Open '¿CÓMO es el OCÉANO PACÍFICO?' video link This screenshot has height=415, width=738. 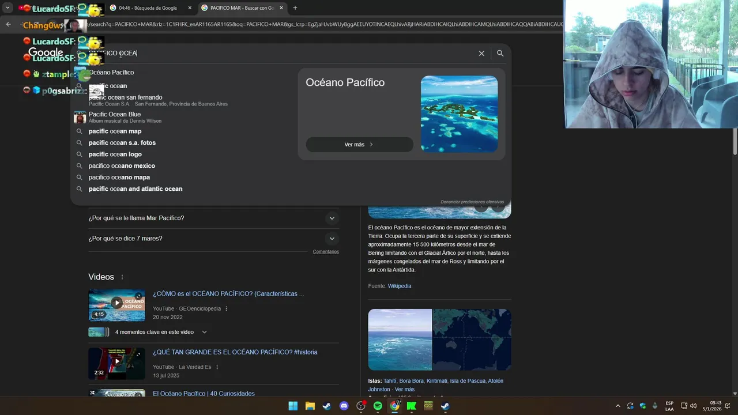(228, 294)
